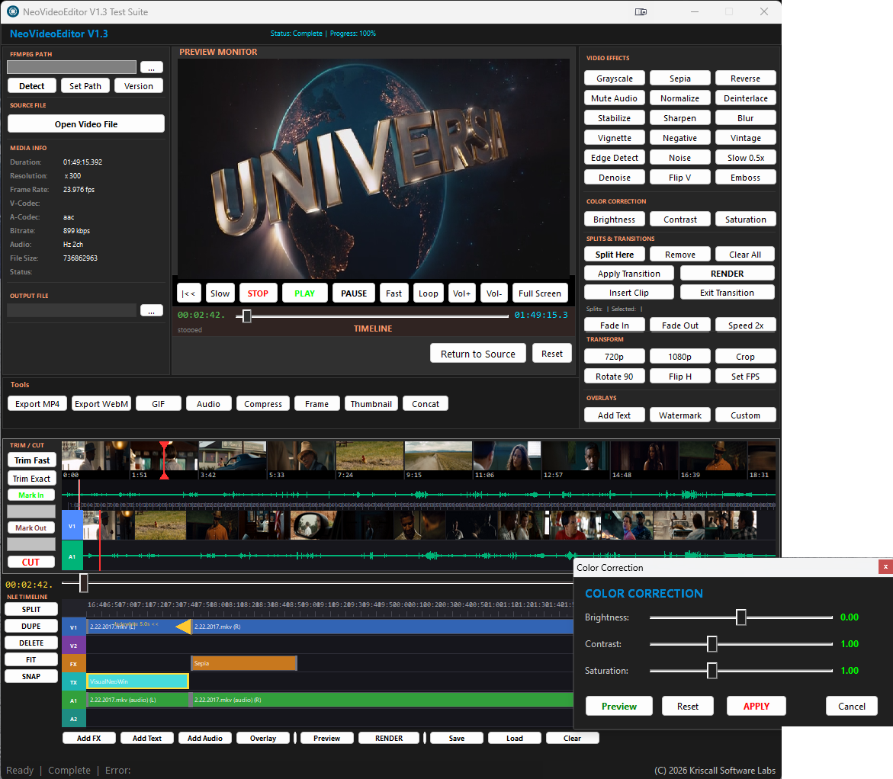Click the red STOP playback button
Image resolution: width=893 pixels, height=779 pixels.
pos(258,293)
